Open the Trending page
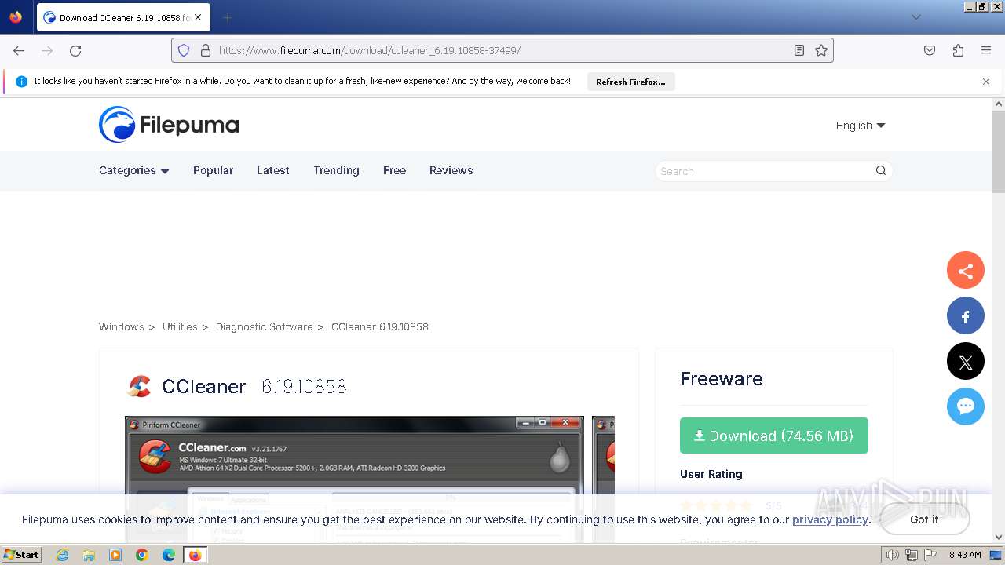This screenshot has width=1005, height=565. (336, 170)
